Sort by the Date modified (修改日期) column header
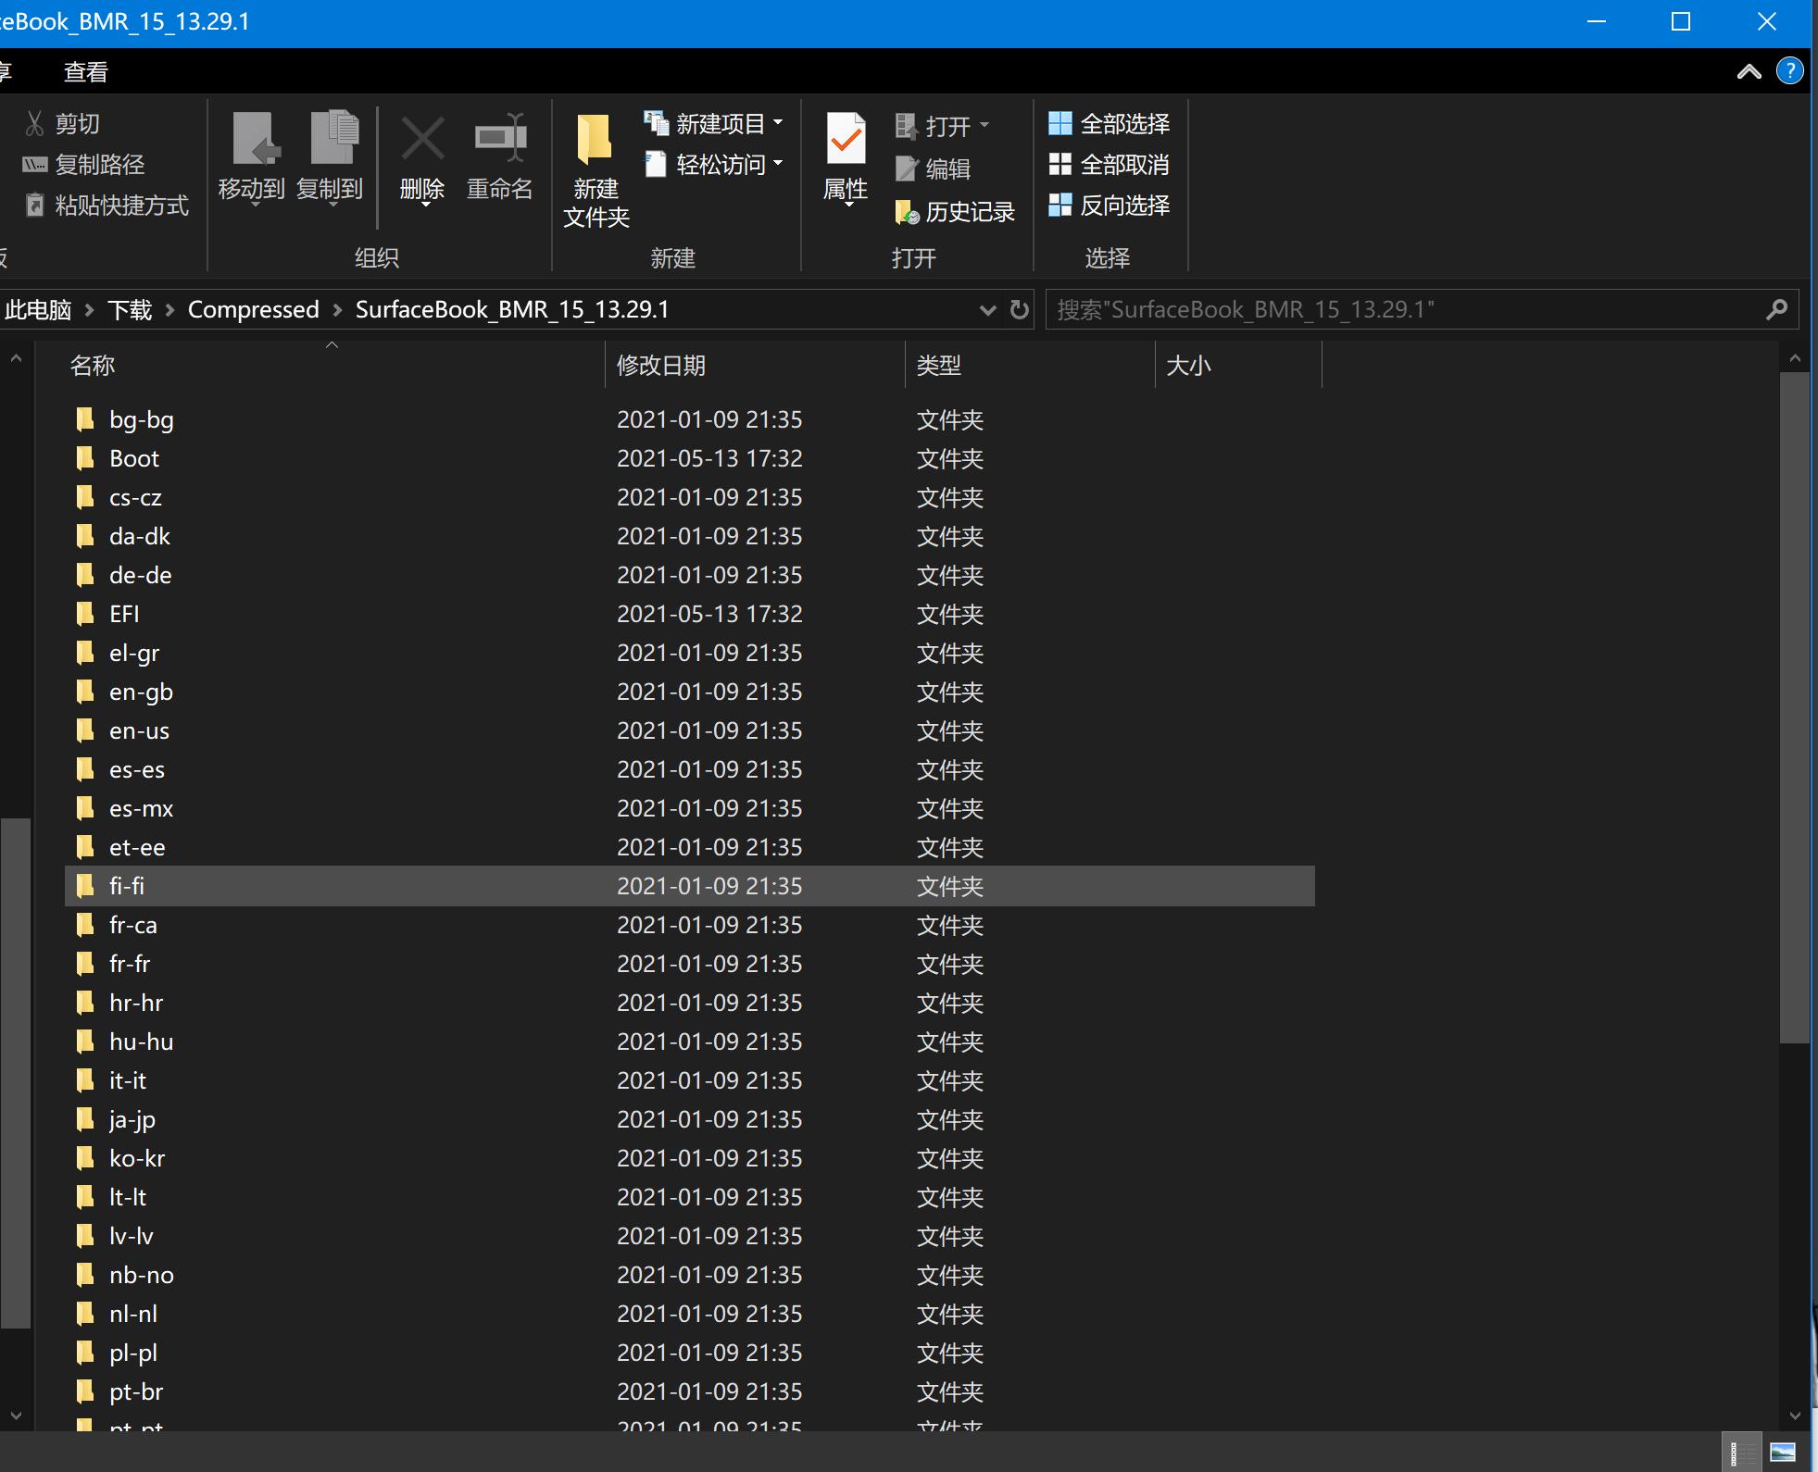 click(x=661, y=366)
